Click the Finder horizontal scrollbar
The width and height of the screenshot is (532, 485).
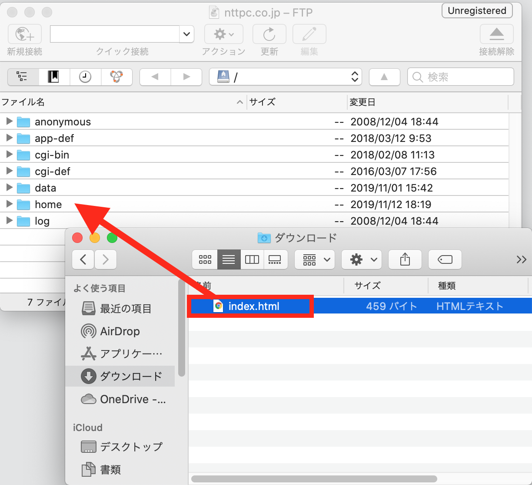click(314, 479)
